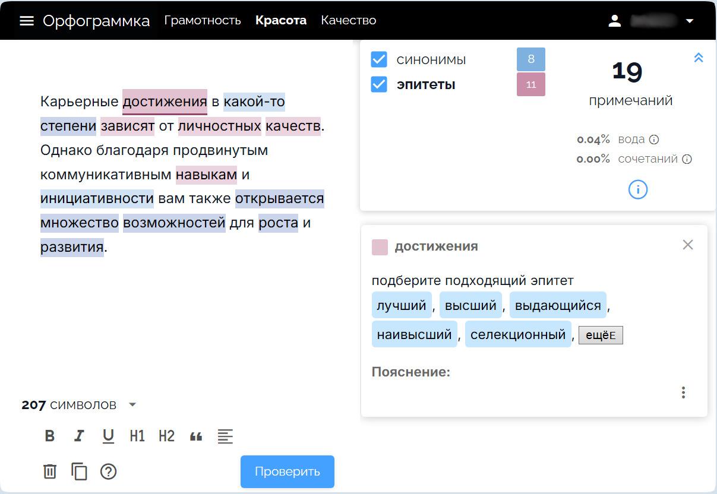Screen dimensions: 717x494
Task: Format text as H1 heading
Action: pos(137,436)
